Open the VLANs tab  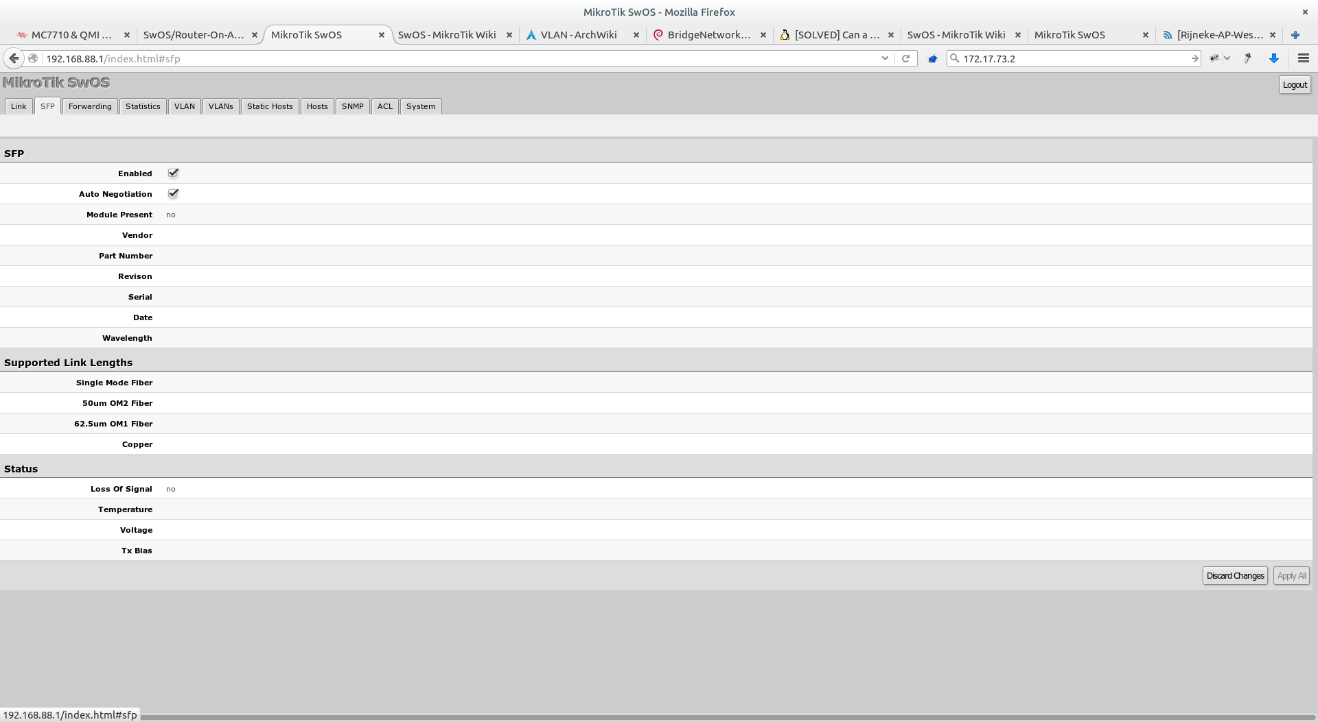[220, 106]
